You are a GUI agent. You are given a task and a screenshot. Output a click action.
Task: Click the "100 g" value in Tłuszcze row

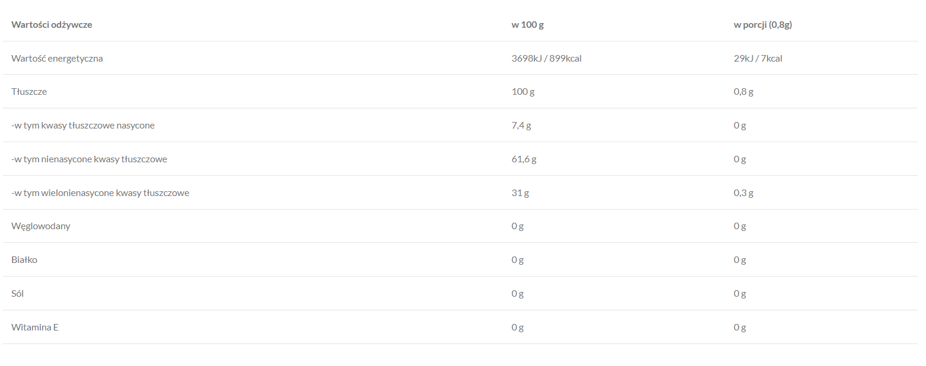(x=523, y=92)
